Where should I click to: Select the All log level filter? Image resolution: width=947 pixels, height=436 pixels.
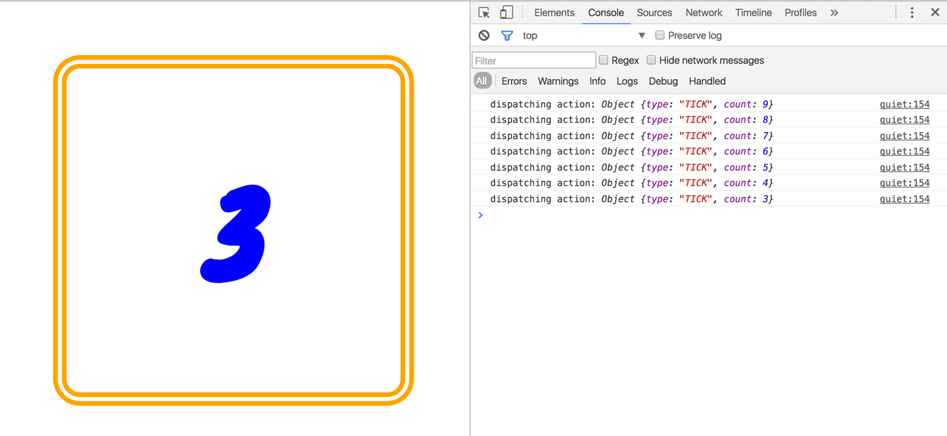[482, 81]
